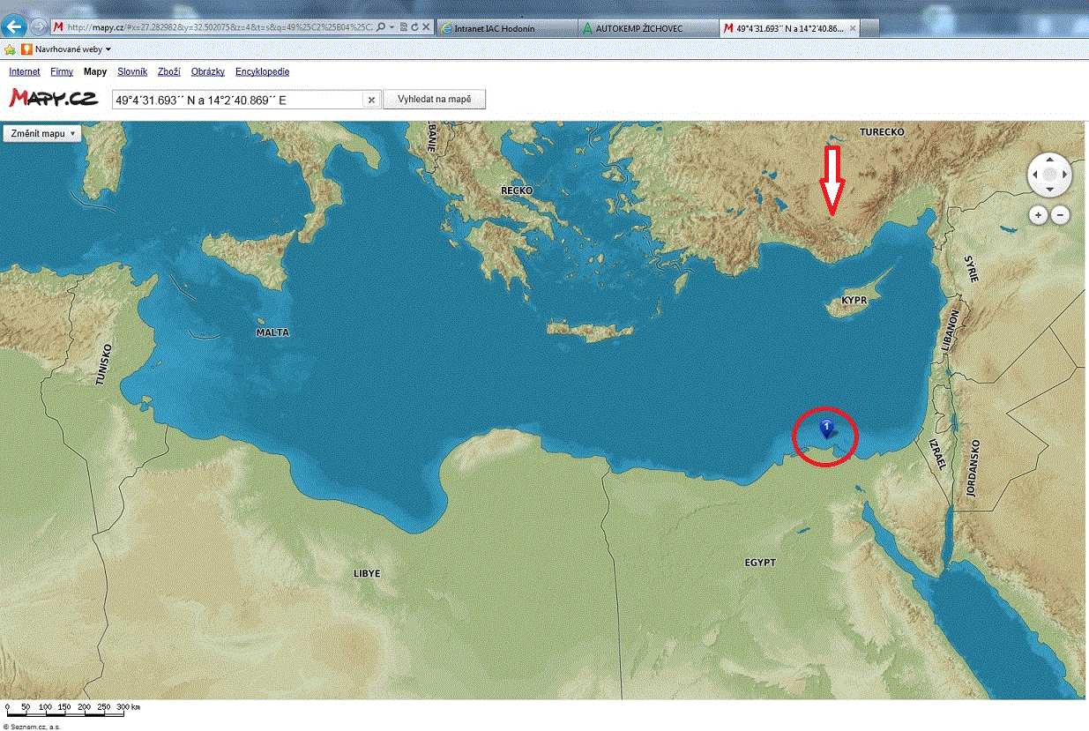Viewport: 1089px width, 731px height.
Task: Zoom in with the map plus button
Action: pyautogui.click(x=1038, y=214)
